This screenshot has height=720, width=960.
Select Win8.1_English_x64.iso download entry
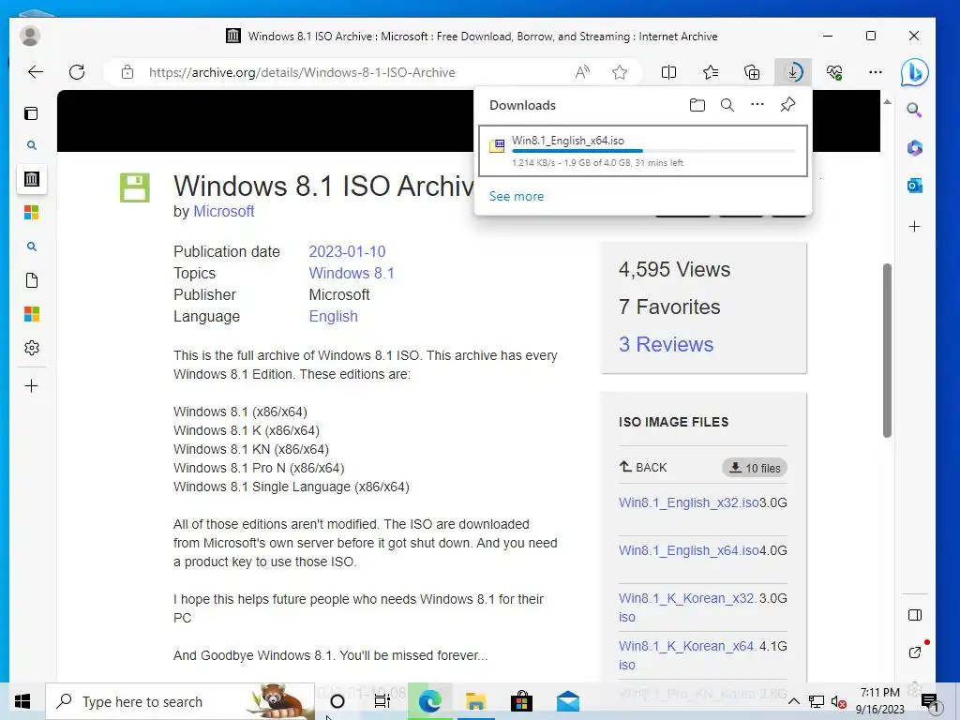click(643, 151)
